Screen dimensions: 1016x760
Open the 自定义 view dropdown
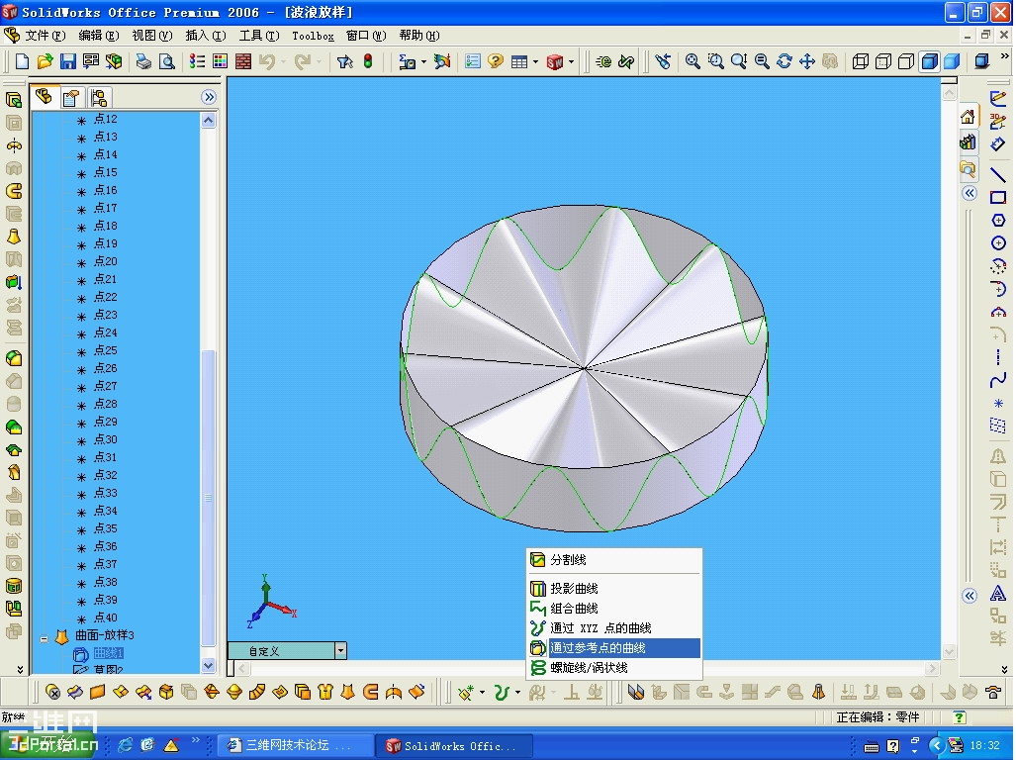click(340, 650)
